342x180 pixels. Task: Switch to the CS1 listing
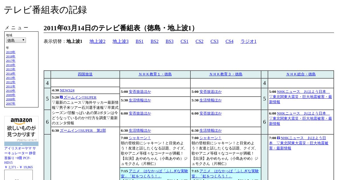[x=184, y=41]
